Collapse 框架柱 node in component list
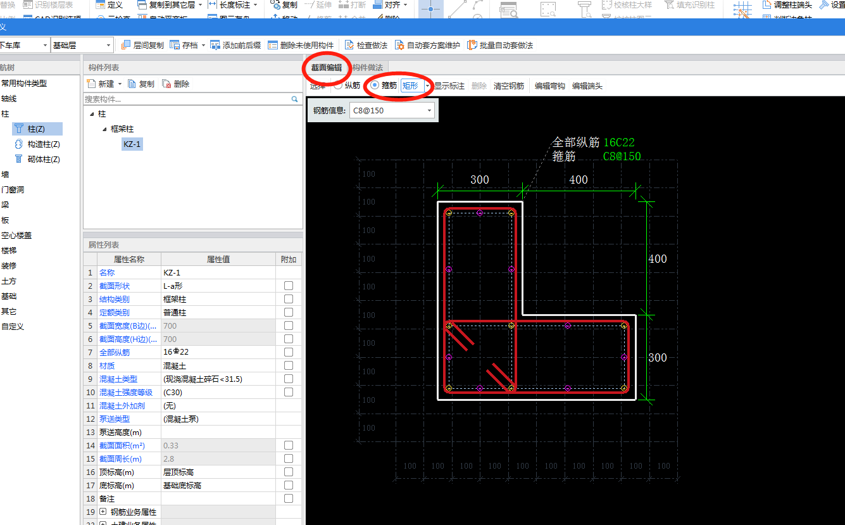The width and height of the screenshot is (845, 525). (104, 129)
